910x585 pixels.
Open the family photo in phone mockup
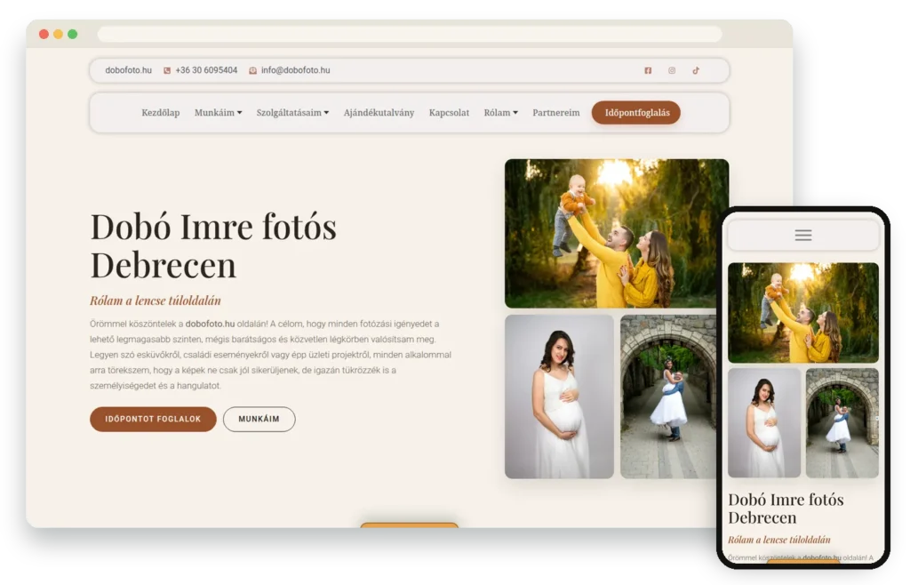pos(803,313)
